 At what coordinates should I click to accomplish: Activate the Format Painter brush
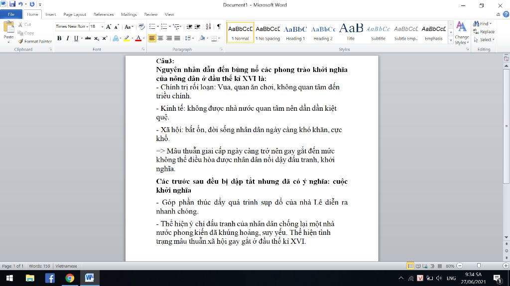[x=35, y=42]
